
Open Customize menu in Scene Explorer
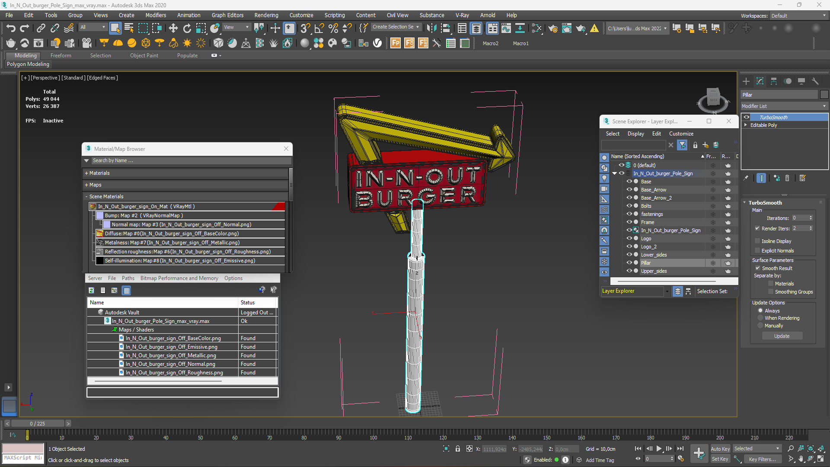tap(681, 134)
